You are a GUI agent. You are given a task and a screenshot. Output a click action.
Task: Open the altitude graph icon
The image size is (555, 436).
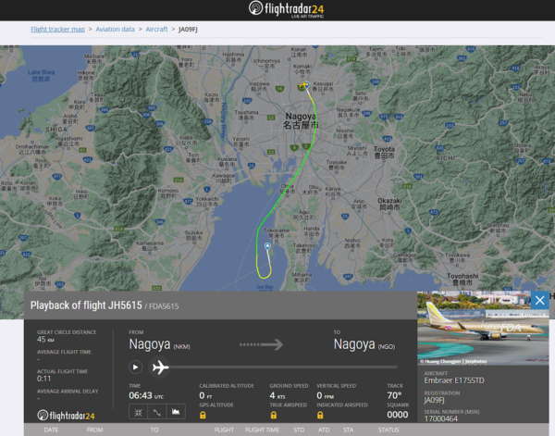(x=176, y=412)
